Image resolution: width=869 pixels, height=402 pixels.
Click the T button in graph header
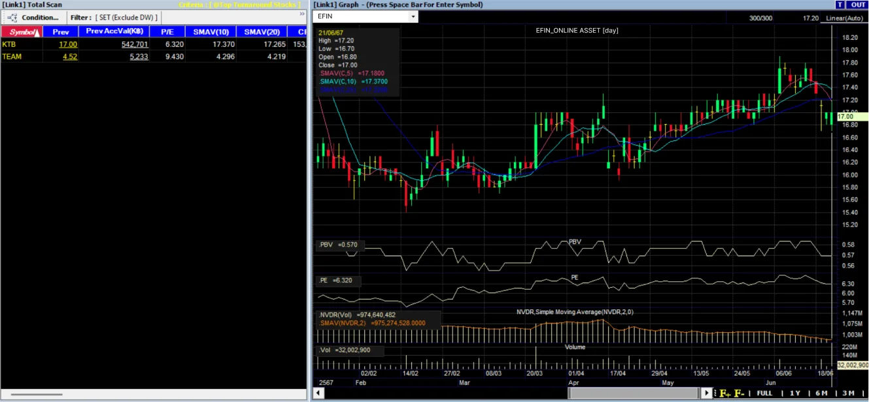(840, 5)
